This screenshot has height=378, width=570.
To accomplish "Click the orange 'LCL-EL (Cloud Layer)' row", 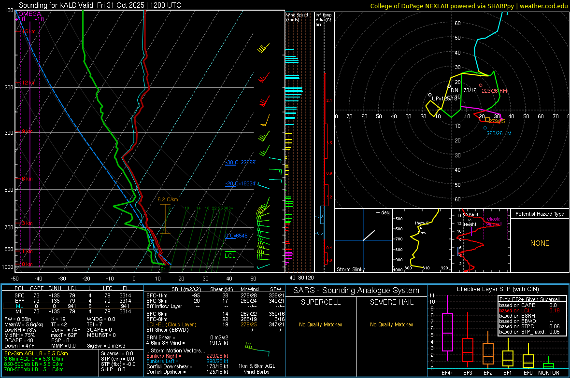I will (x=215, y=324).
